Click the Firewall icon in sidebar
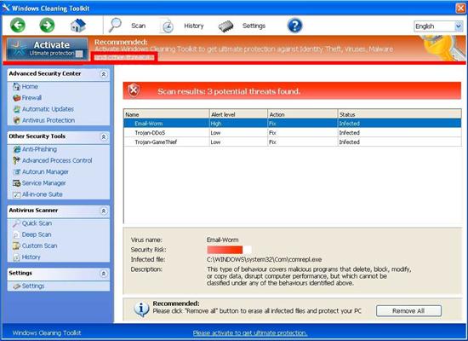 pos(17,98)
